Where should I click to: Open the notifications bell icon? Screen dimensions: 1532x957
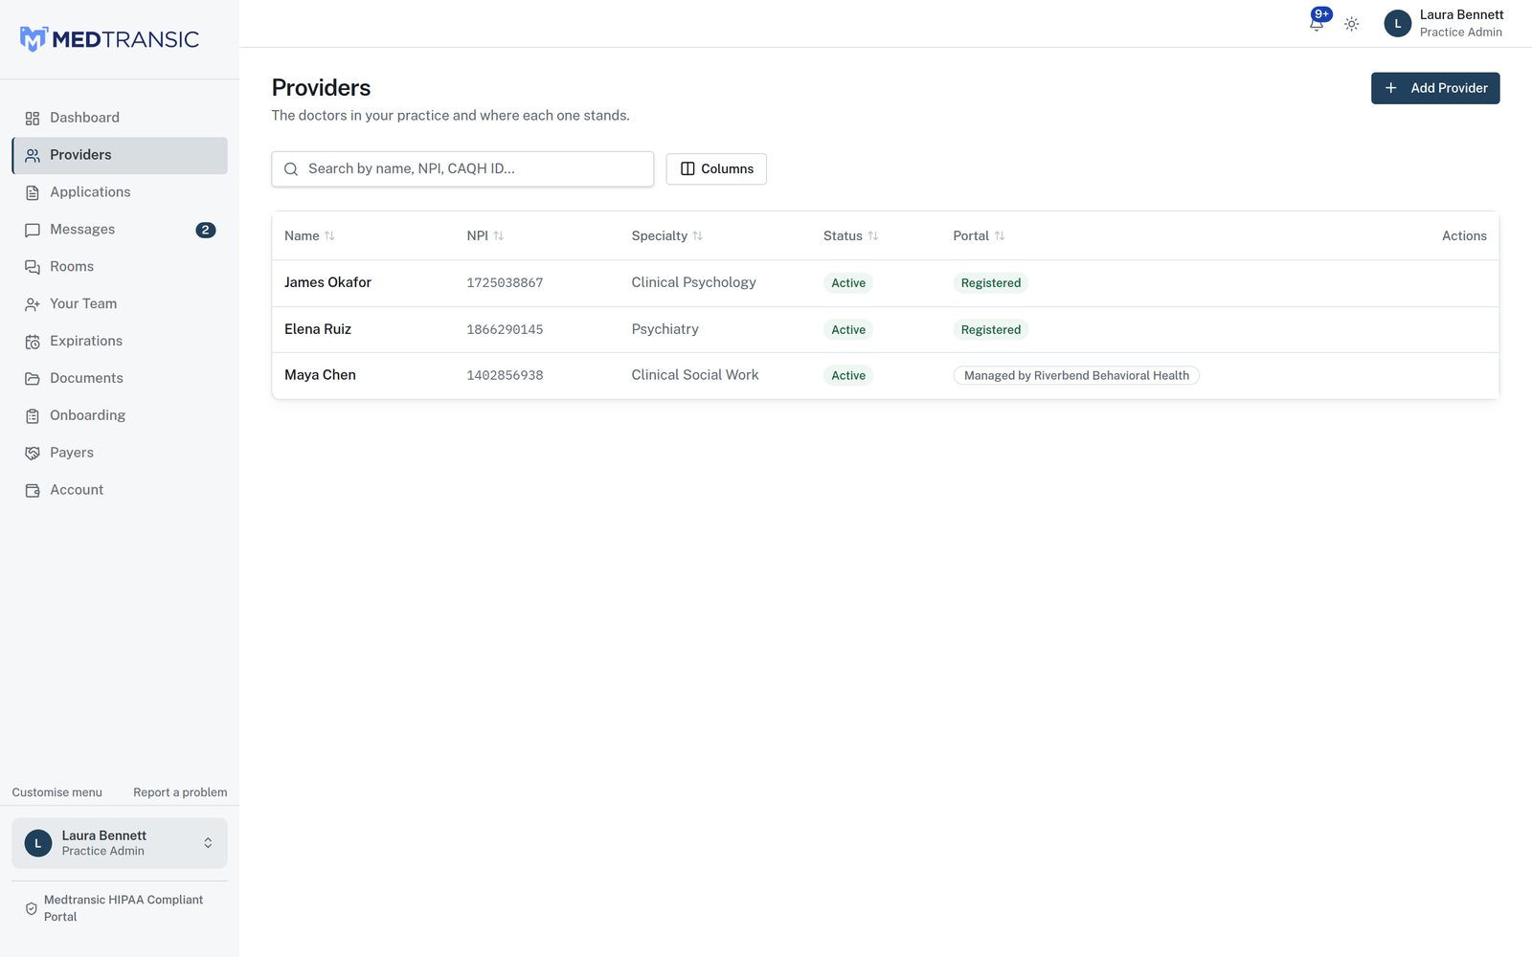click(x=1317, y=24)
